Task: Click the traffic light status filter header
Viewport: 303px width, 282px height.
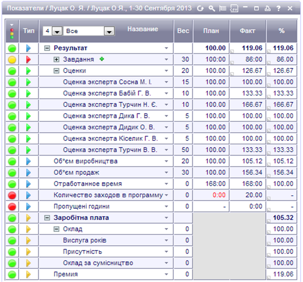Action: pyautogui.click(x=12, y=31)
